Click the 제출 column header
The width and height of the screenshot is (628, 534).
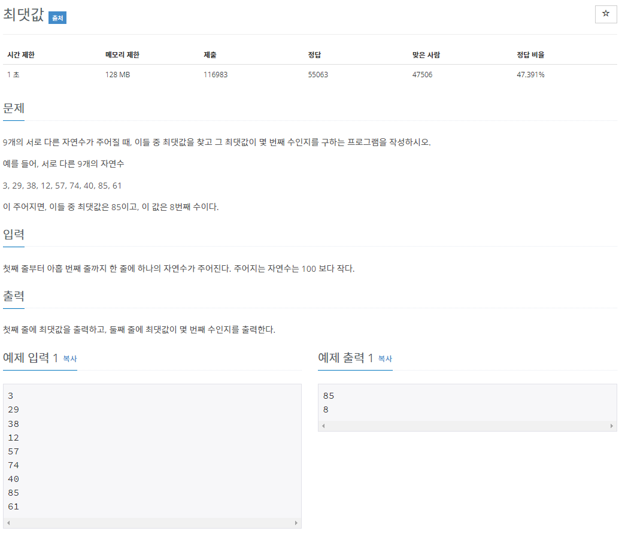[x=210, y=55]
